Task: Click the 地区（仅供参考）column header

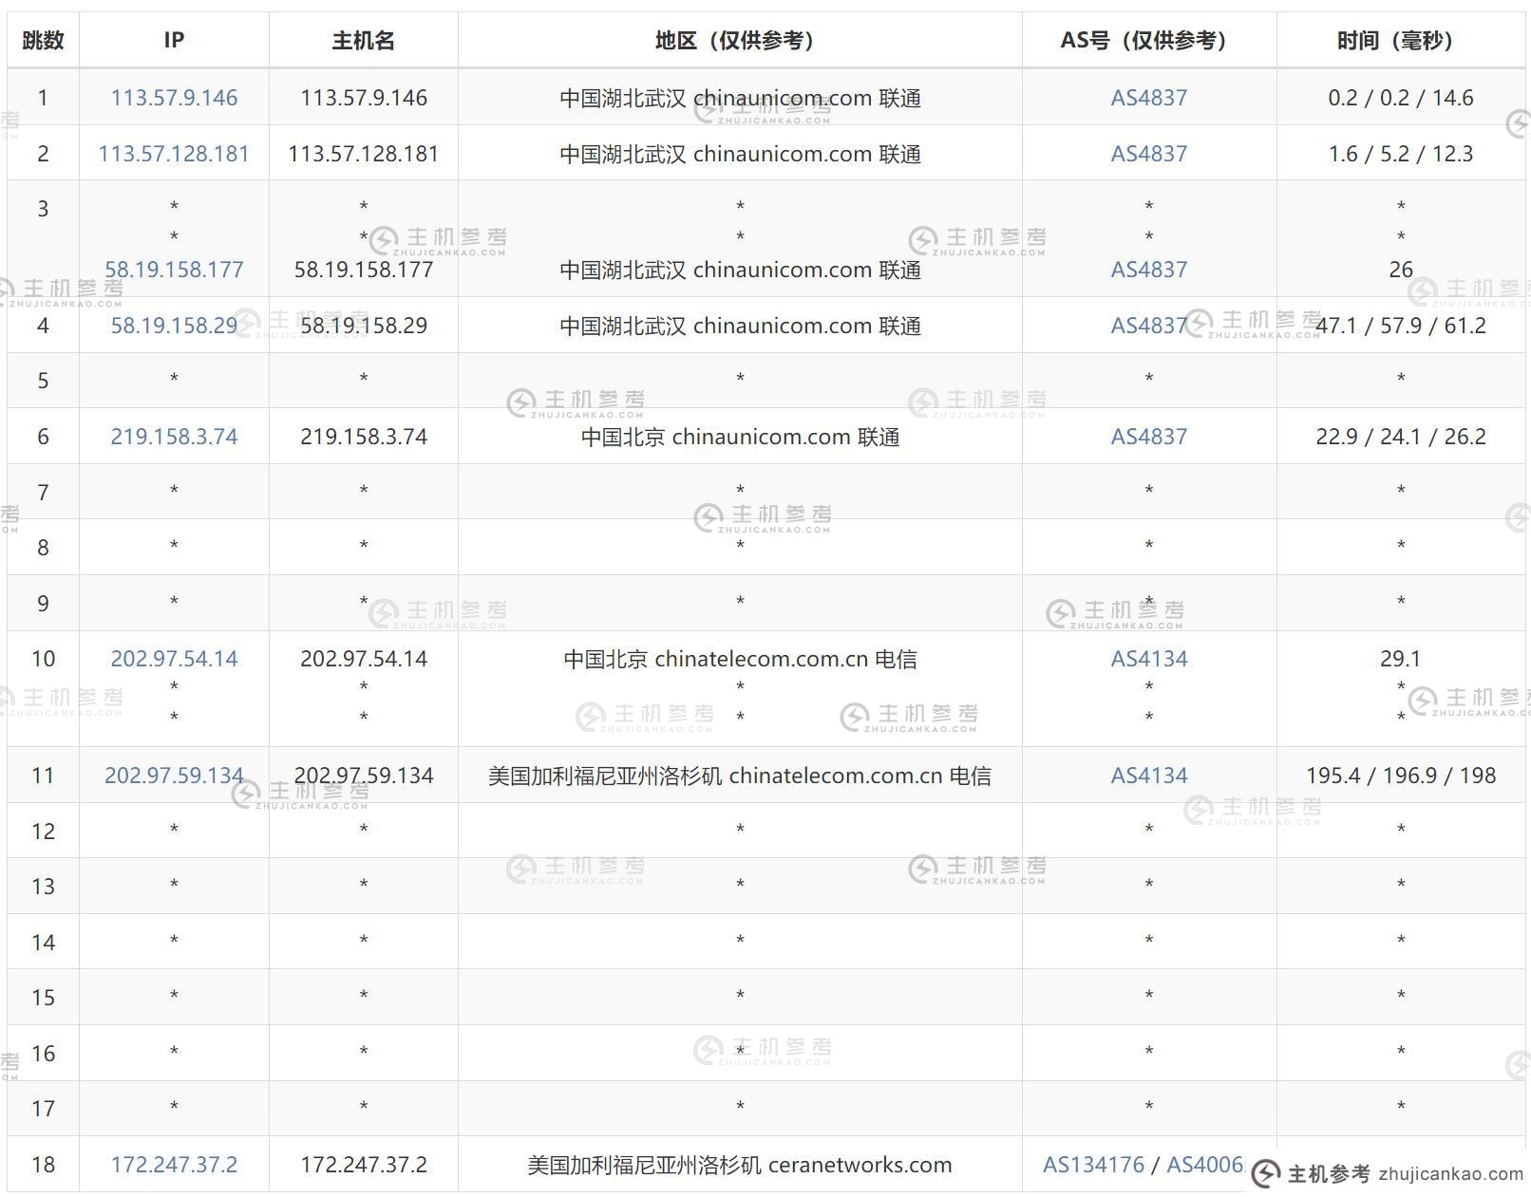Action: (x=740, y=40)
